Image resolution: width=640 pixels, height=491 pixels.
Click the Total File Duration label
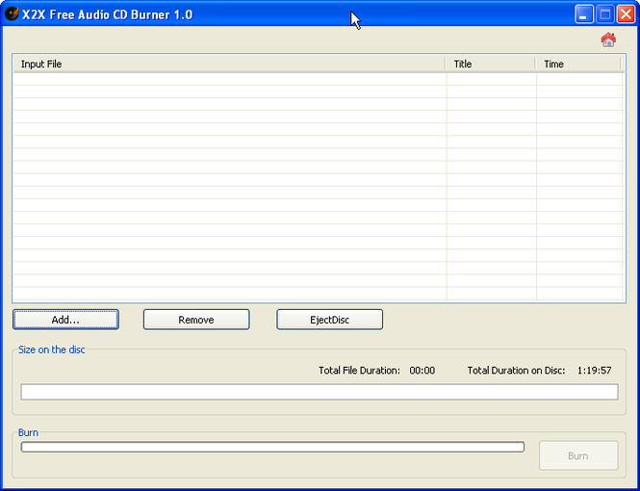pyautogui.click(x=359, y=371)
